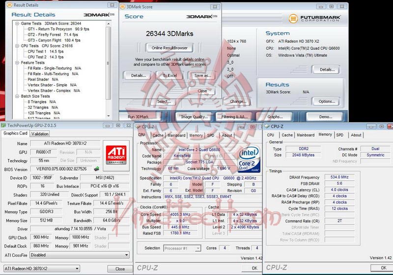
Task: Click the Result Details scrollbar down arrow
Action: 109,116
